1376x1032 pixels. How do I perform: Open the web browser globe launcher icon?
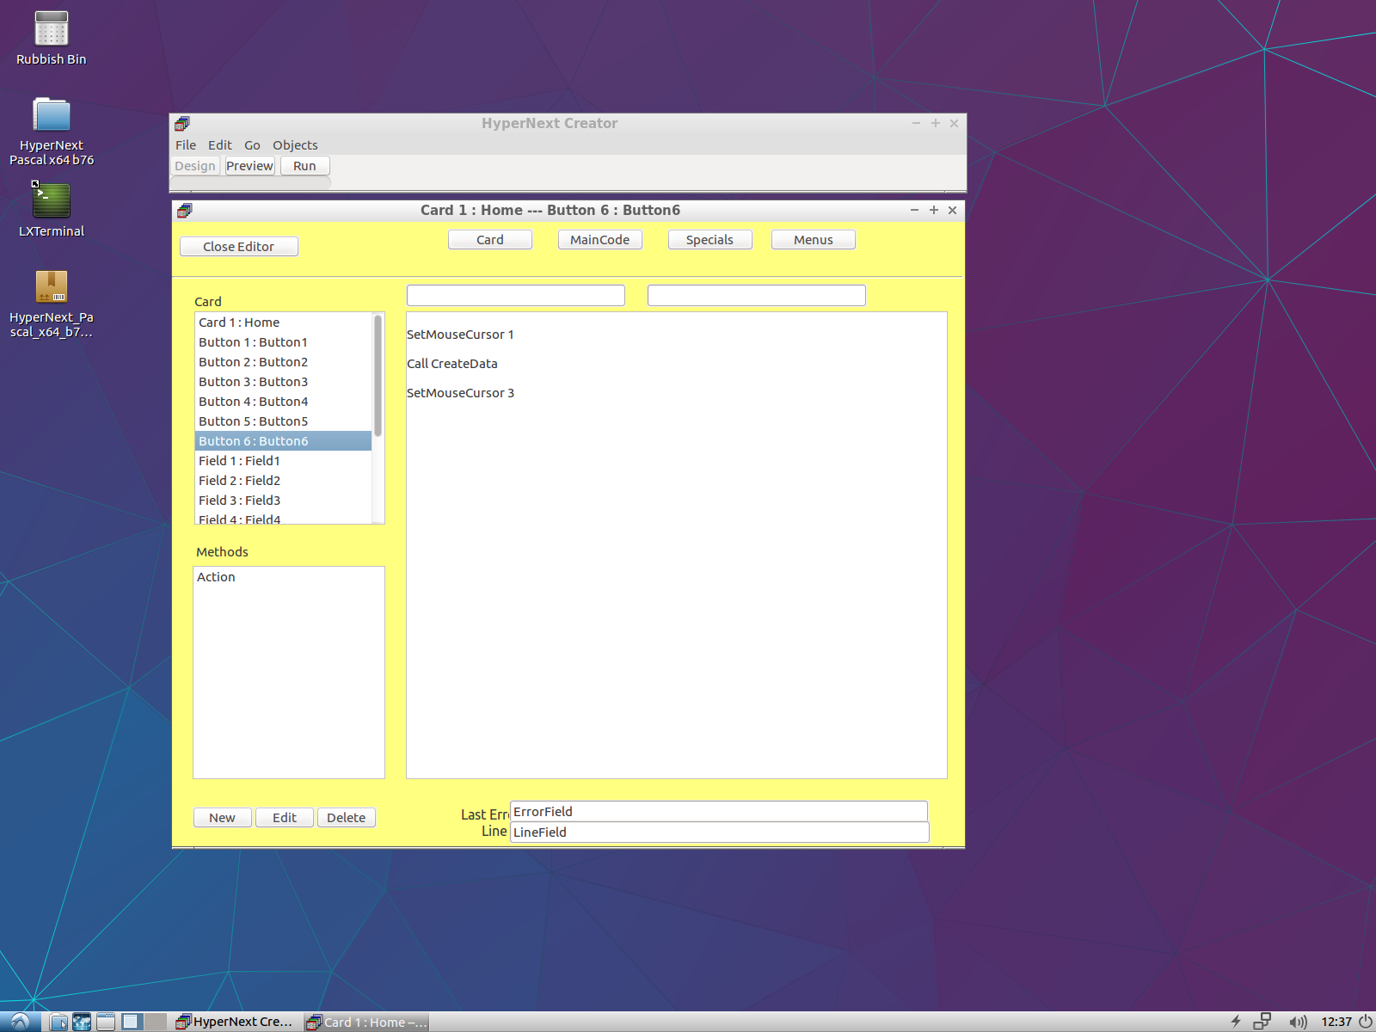click(x=82, y=1022)
